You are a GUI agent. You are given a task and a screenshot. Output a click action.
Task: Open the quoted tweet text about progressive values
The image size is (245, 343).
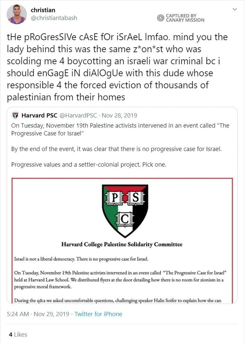89,165
